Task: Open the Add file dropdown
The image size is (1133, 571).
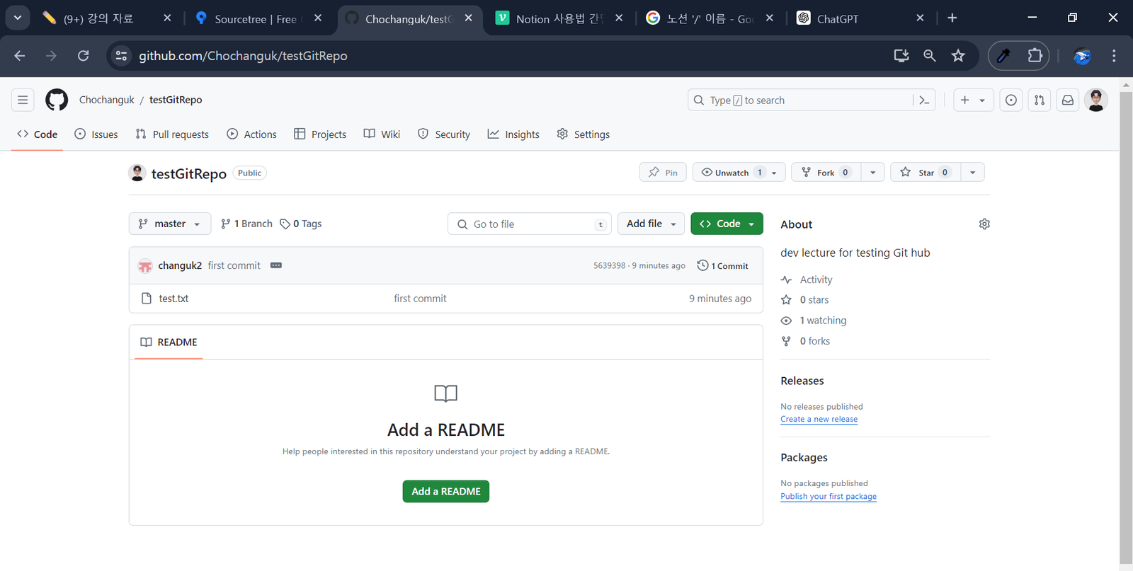Action: [x=651, y=224]
